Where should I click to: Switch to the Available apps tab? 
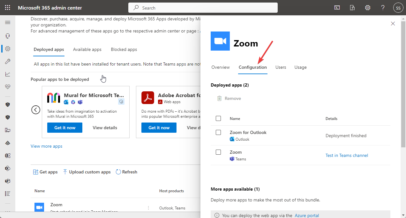87,49
